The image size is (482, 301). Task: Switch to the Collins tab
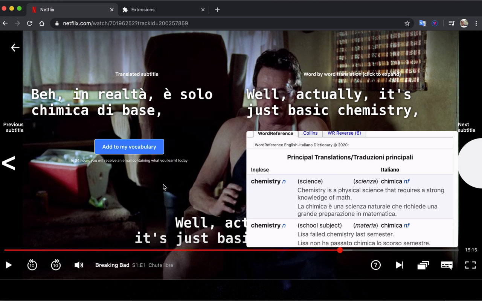point(310,133)
